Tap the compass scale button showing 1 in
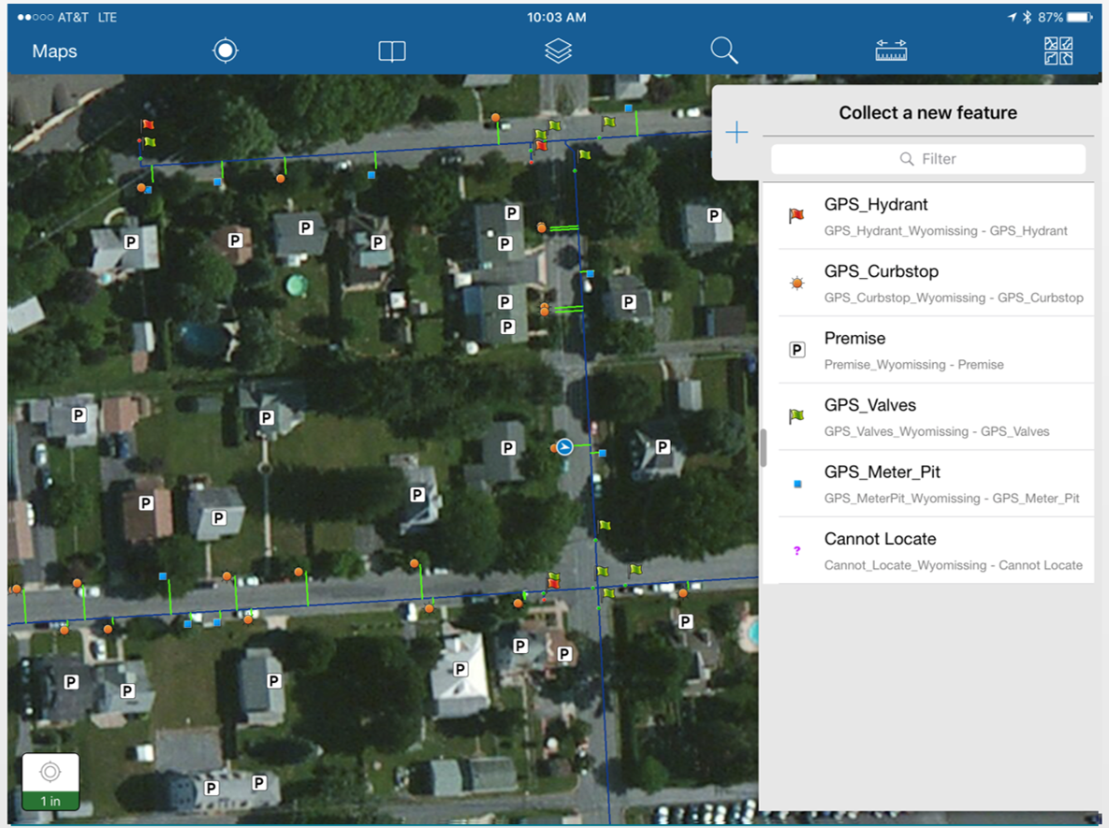1109x828 pixels. pos(50,781)
